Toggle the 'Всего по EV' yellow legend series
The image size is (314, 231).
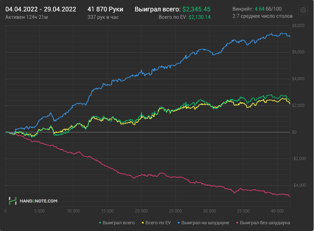coord(156,222)
